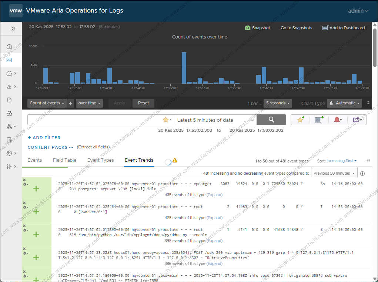Image resolution: width=378 pixels, height=282 pixels.
Task: Open the hierarchy integration icon in sidebar
Action: point(9,127)
